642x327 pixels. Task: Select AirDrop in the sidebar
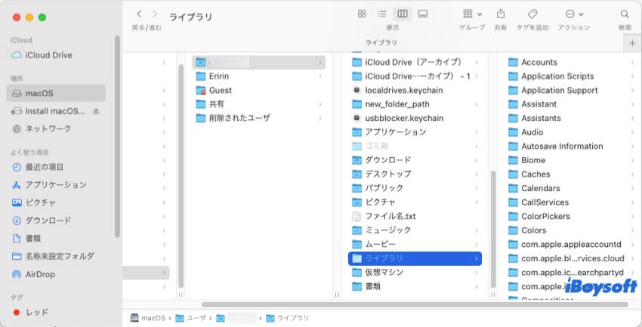click(x=39, y=274)
